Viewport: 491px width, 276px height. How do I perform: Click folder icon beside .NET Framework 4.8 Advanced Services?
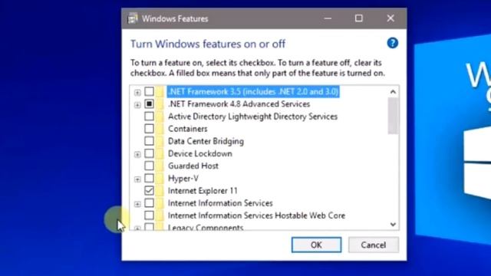point(160,104)
